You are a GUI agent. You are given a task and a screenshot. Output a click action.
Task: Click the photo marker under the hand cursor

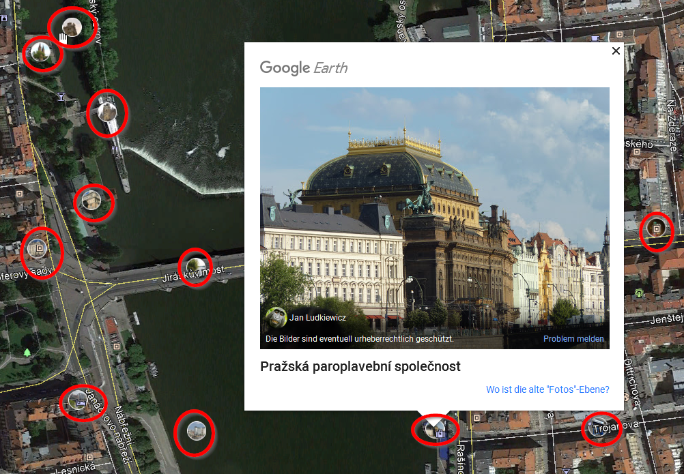click(70, 28)
